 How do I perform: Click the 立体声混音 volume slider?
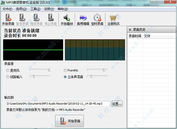[97, 77]
